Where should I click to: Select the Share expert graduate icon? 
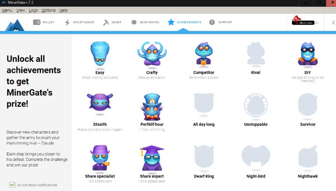(152, 158)
